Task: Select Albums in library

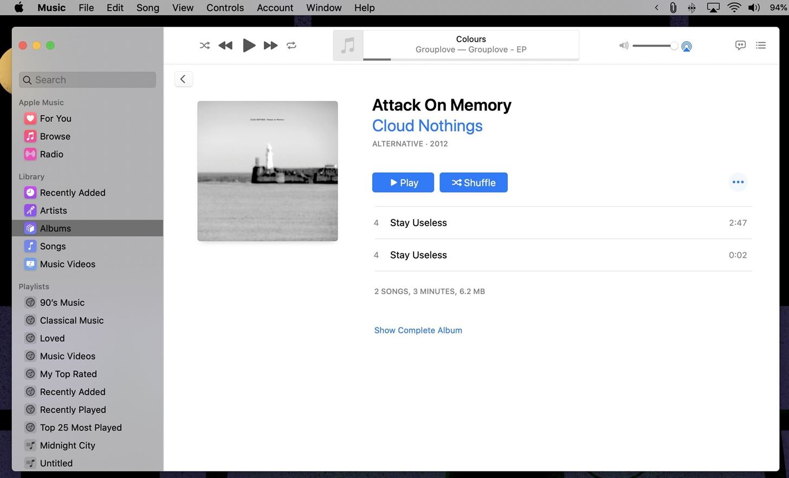Action: click(x=87, y=228)
